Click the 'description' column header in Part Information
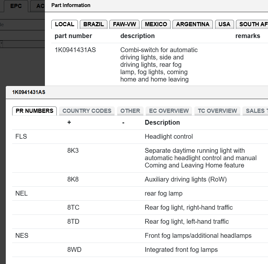 pos(138,36)
